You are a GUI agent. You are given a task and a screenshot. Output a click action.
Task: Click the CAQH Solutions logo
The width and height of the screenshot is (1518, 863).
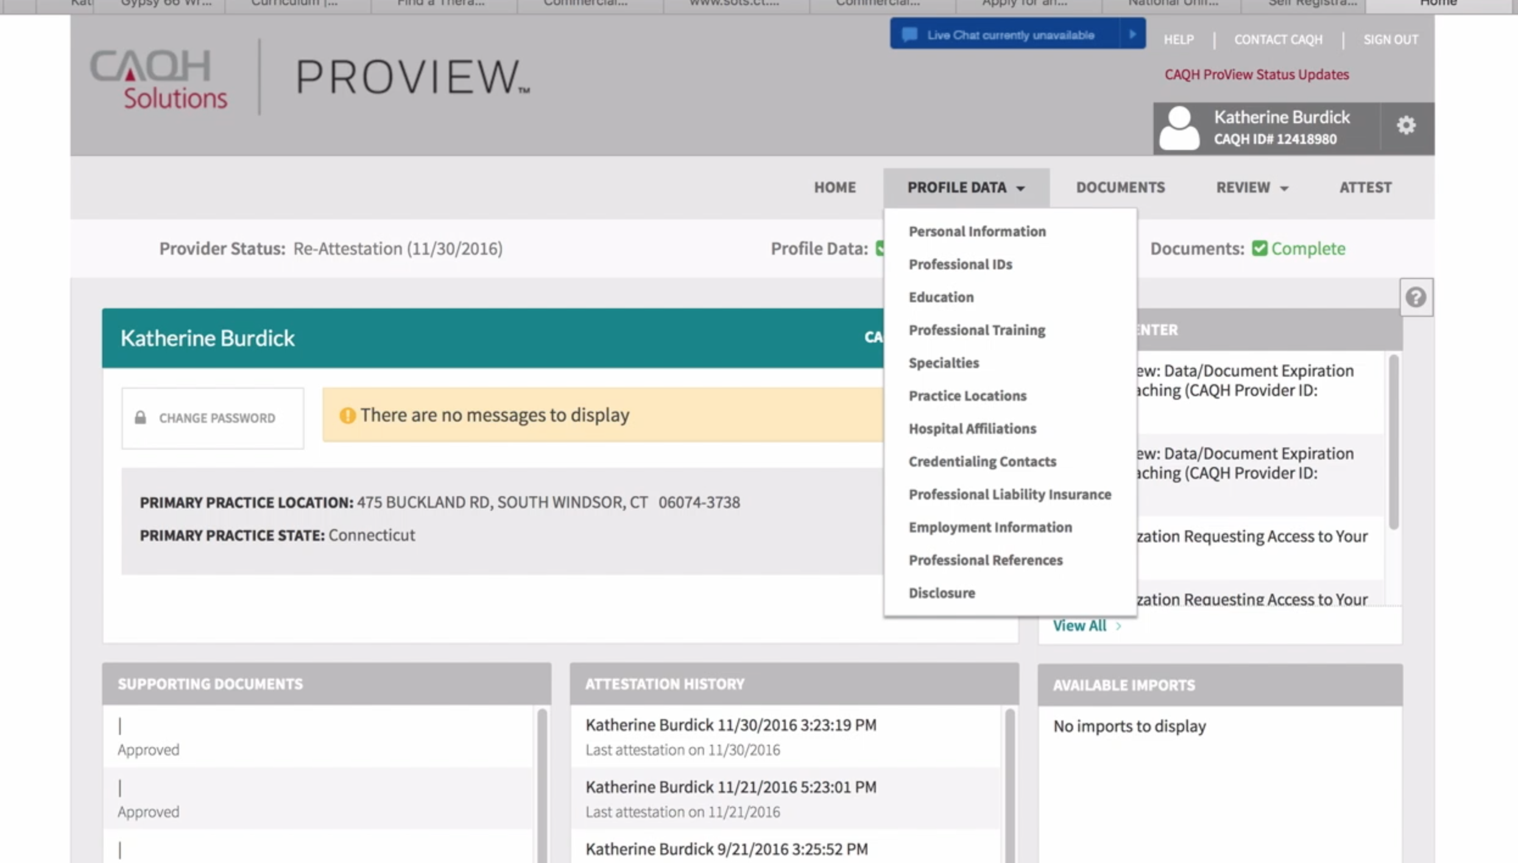[x=159, y=79]
